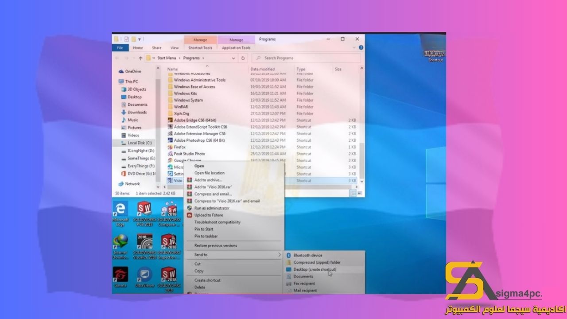This screenshot has width=567, height=319.
Task: Select the Adobe Photoshop CS6 file icon
Action: click(170, 140)
